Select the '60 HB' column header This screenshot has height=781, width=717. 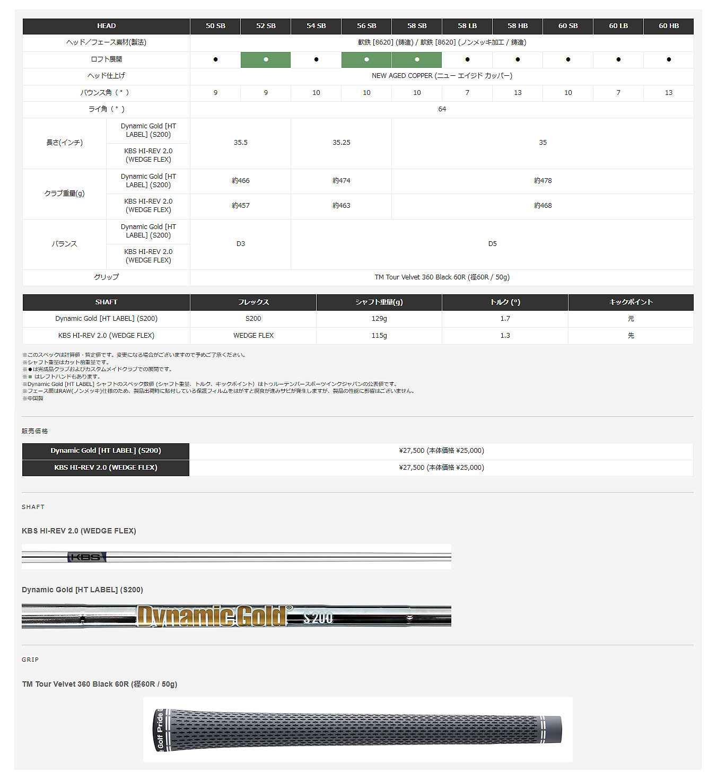pyautogui.click(x=669, y=26)
